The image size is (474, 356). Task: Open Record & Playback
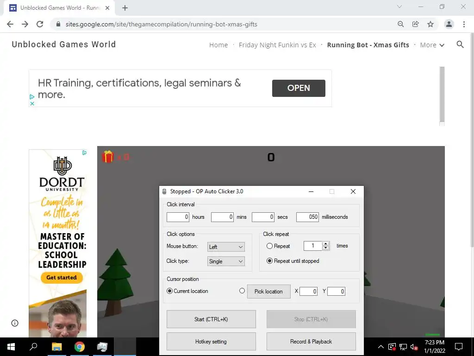311,342
